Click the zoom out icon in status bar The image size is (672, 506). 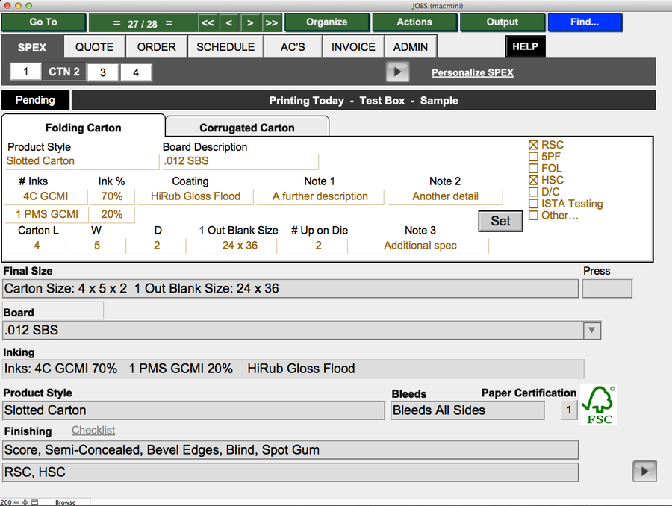(17, 502)
